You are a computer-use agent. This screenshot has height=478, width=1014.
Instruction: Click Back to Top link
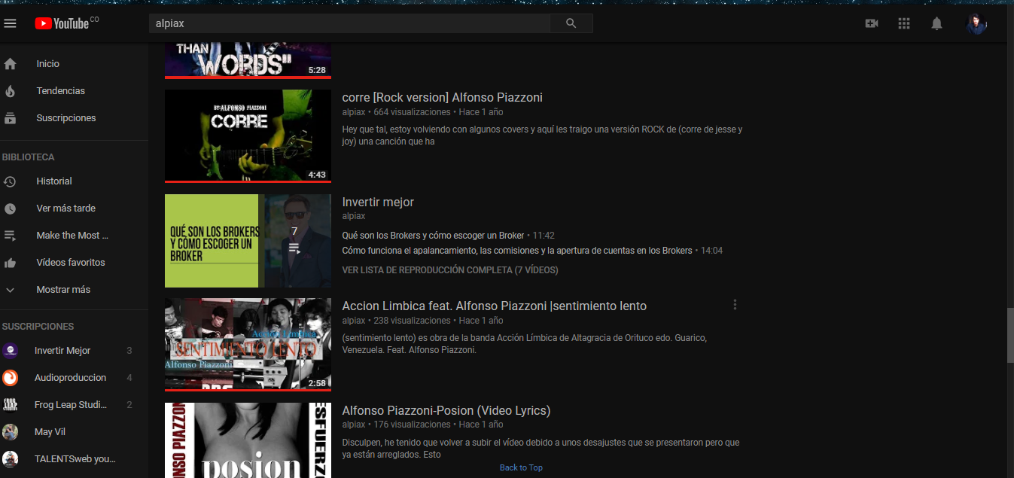tap(521, 467)
